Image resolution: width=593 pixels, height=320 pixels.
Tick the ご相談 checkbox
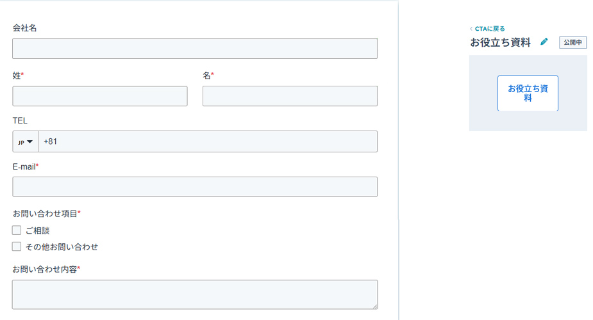pos(17,230)
